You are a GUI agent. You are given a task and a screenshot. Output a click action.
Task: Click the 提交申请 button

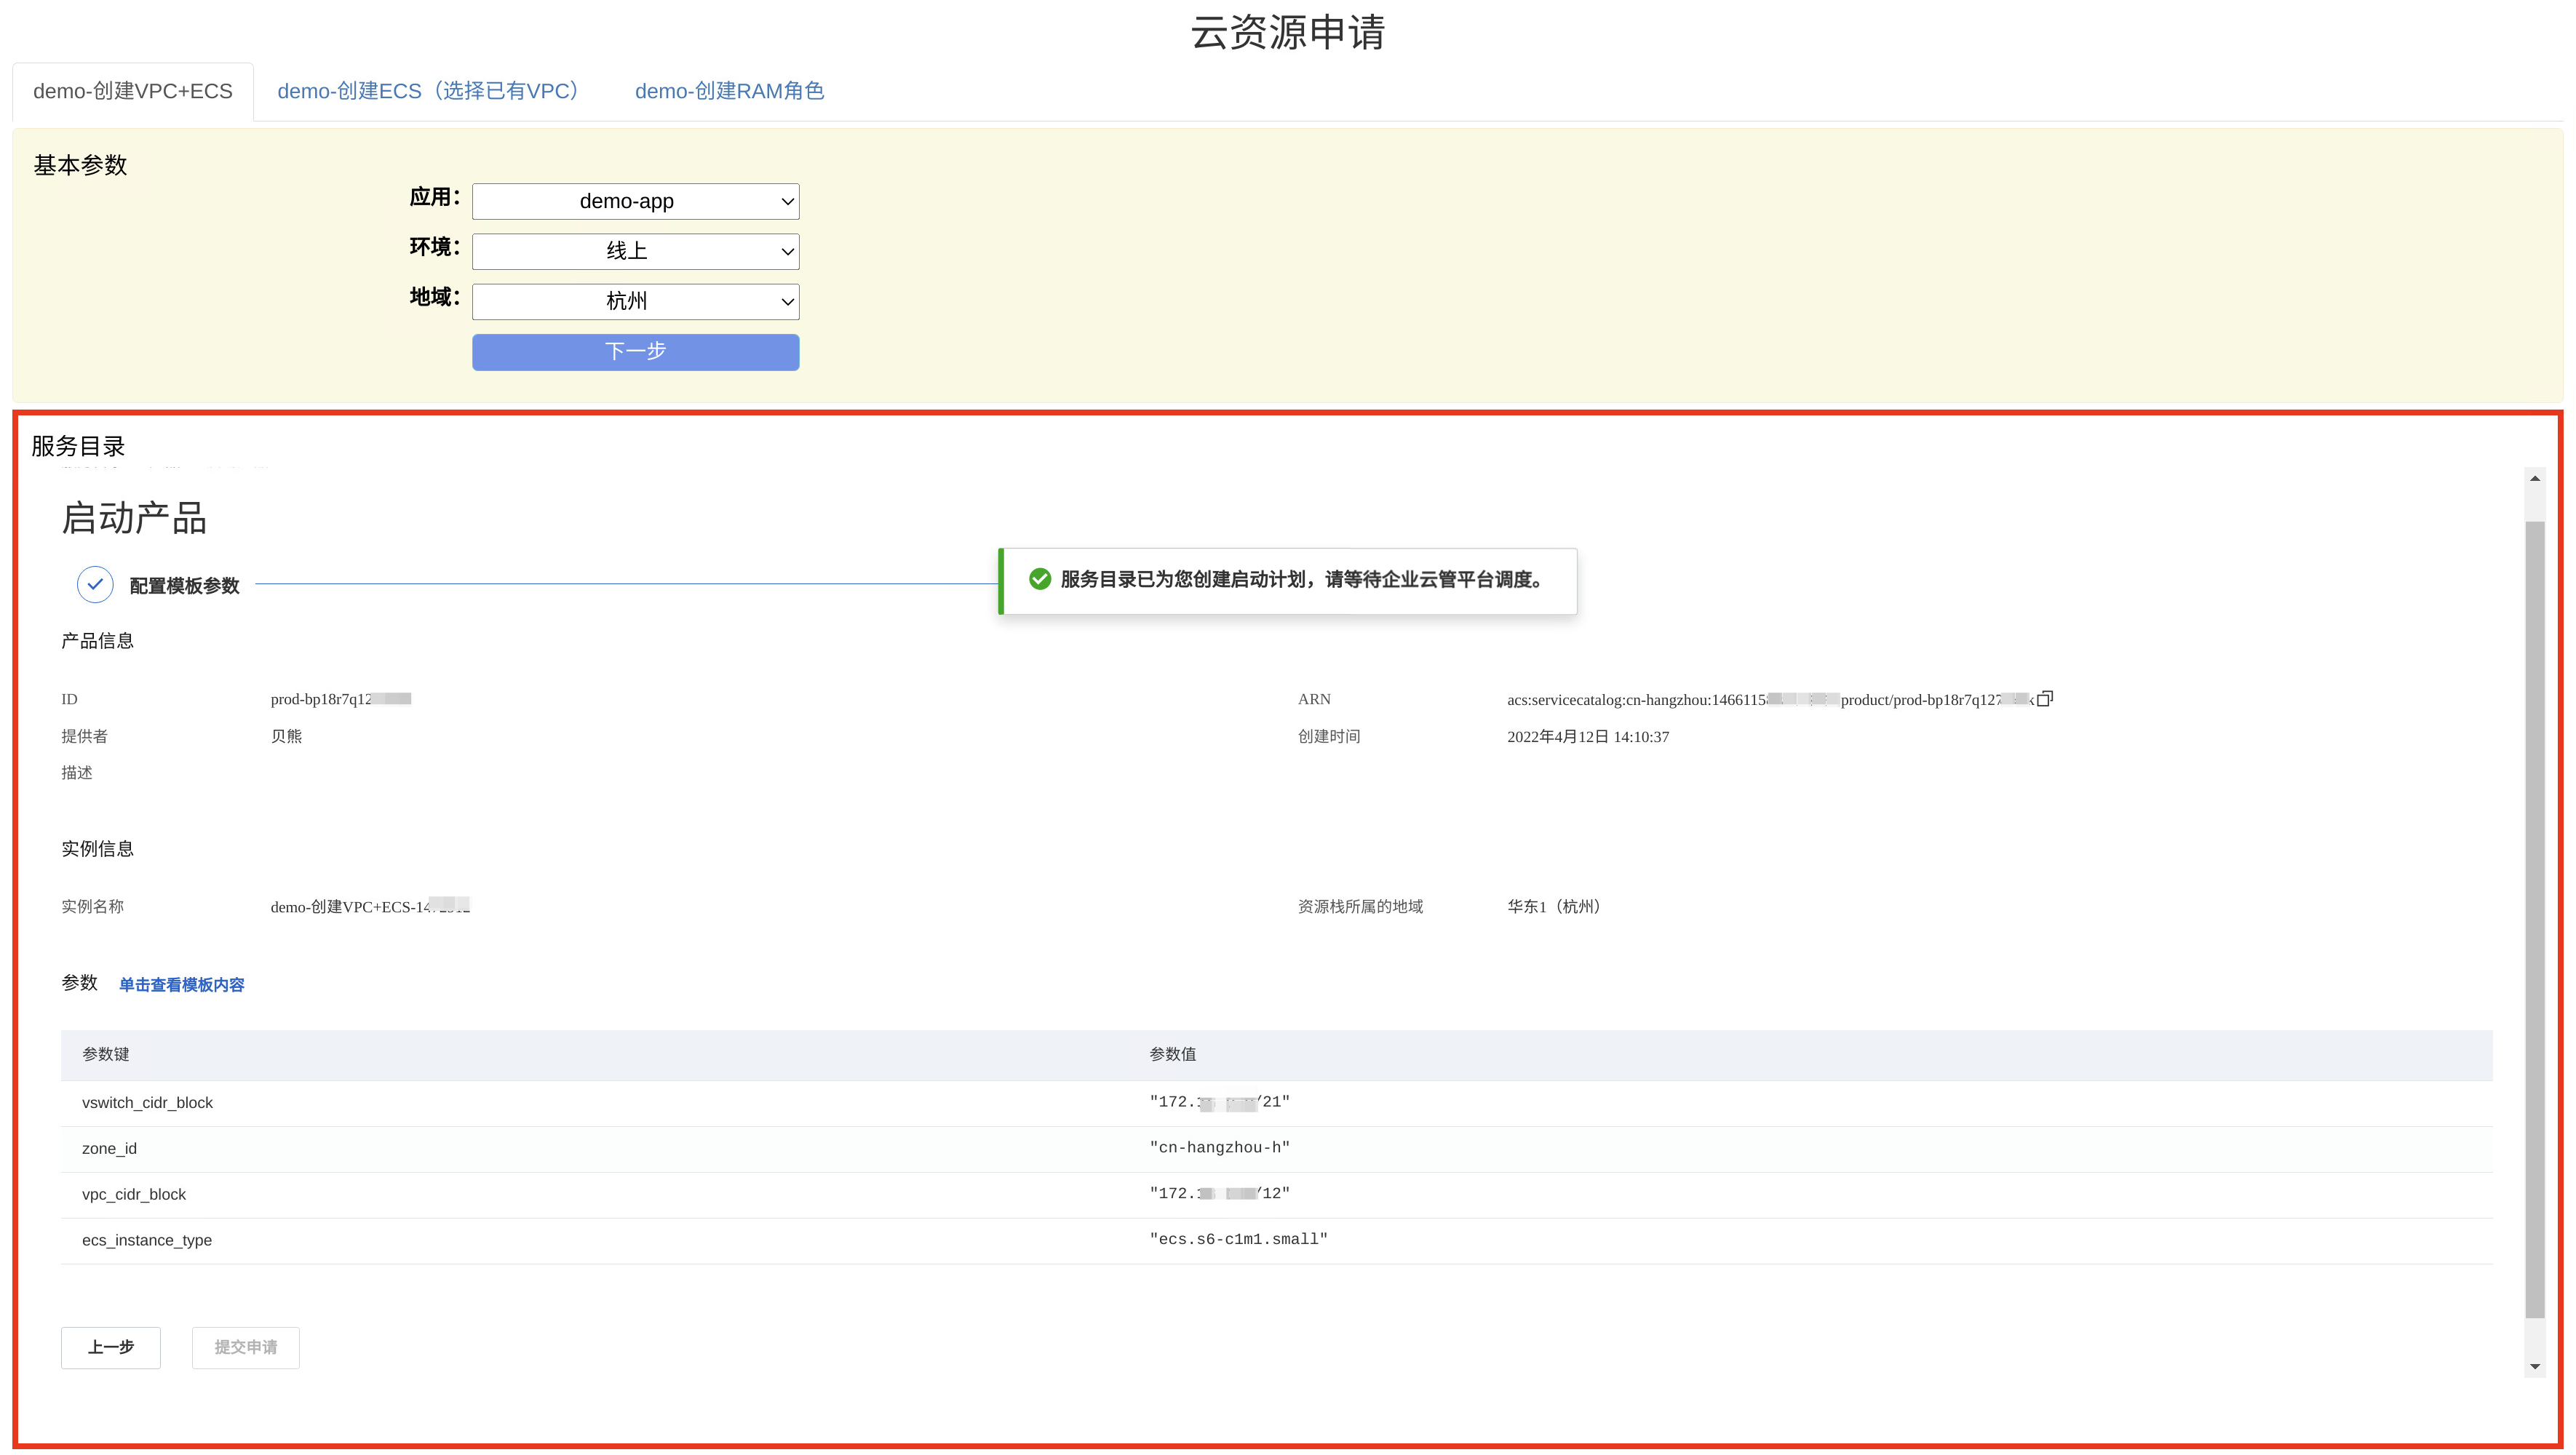(x=246, y=1347)
